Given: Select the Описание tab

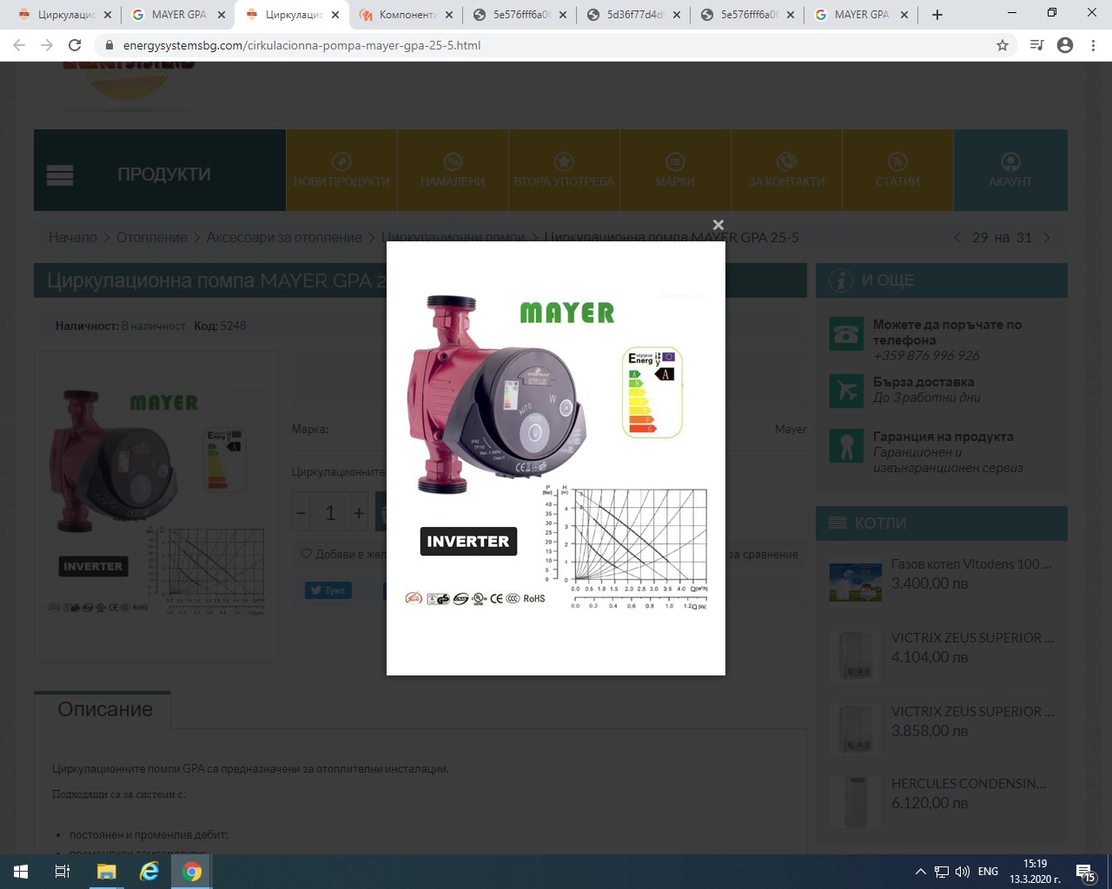Looking at the screenshot, I should pos(104,709).
